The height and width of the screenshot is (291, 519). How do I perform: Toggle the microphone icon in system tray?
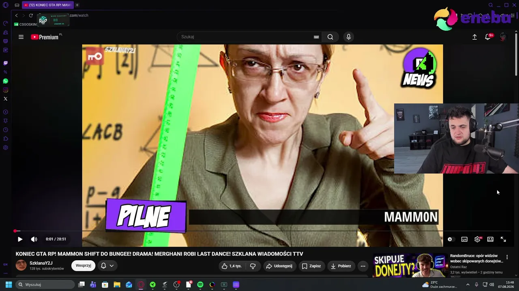[476, 285]
